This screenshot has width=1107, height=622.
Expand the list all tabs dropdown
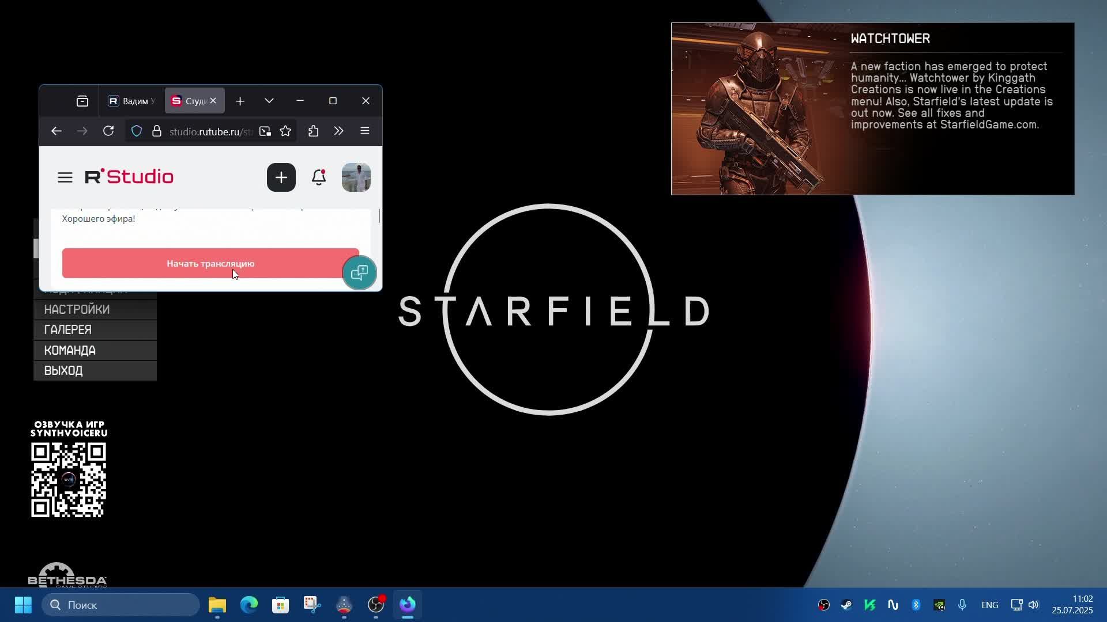pos(269,101)
